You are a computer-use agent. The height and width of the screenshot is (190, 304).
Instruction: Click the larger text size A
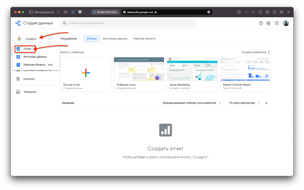click(253, 12)
